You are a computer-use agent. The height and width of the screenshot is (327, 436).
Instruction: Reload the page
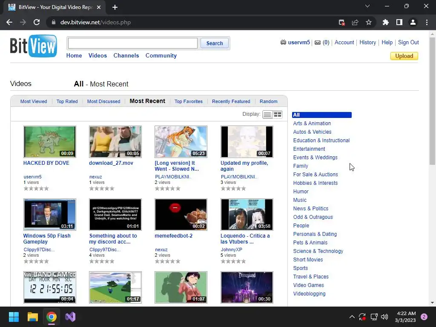[x=37, y=22]
